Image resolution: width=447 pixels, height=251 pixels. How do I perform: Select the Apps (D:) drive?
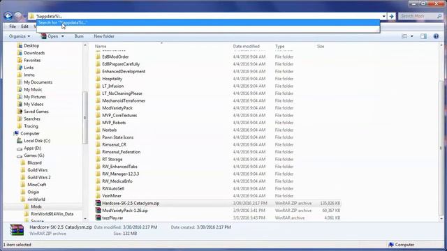pos(33,149)
